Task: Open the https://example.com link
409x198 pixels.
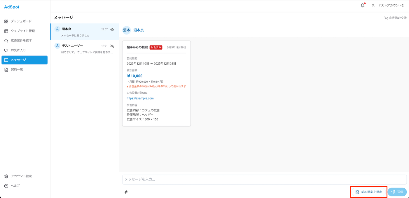Action: coord(140,98)
